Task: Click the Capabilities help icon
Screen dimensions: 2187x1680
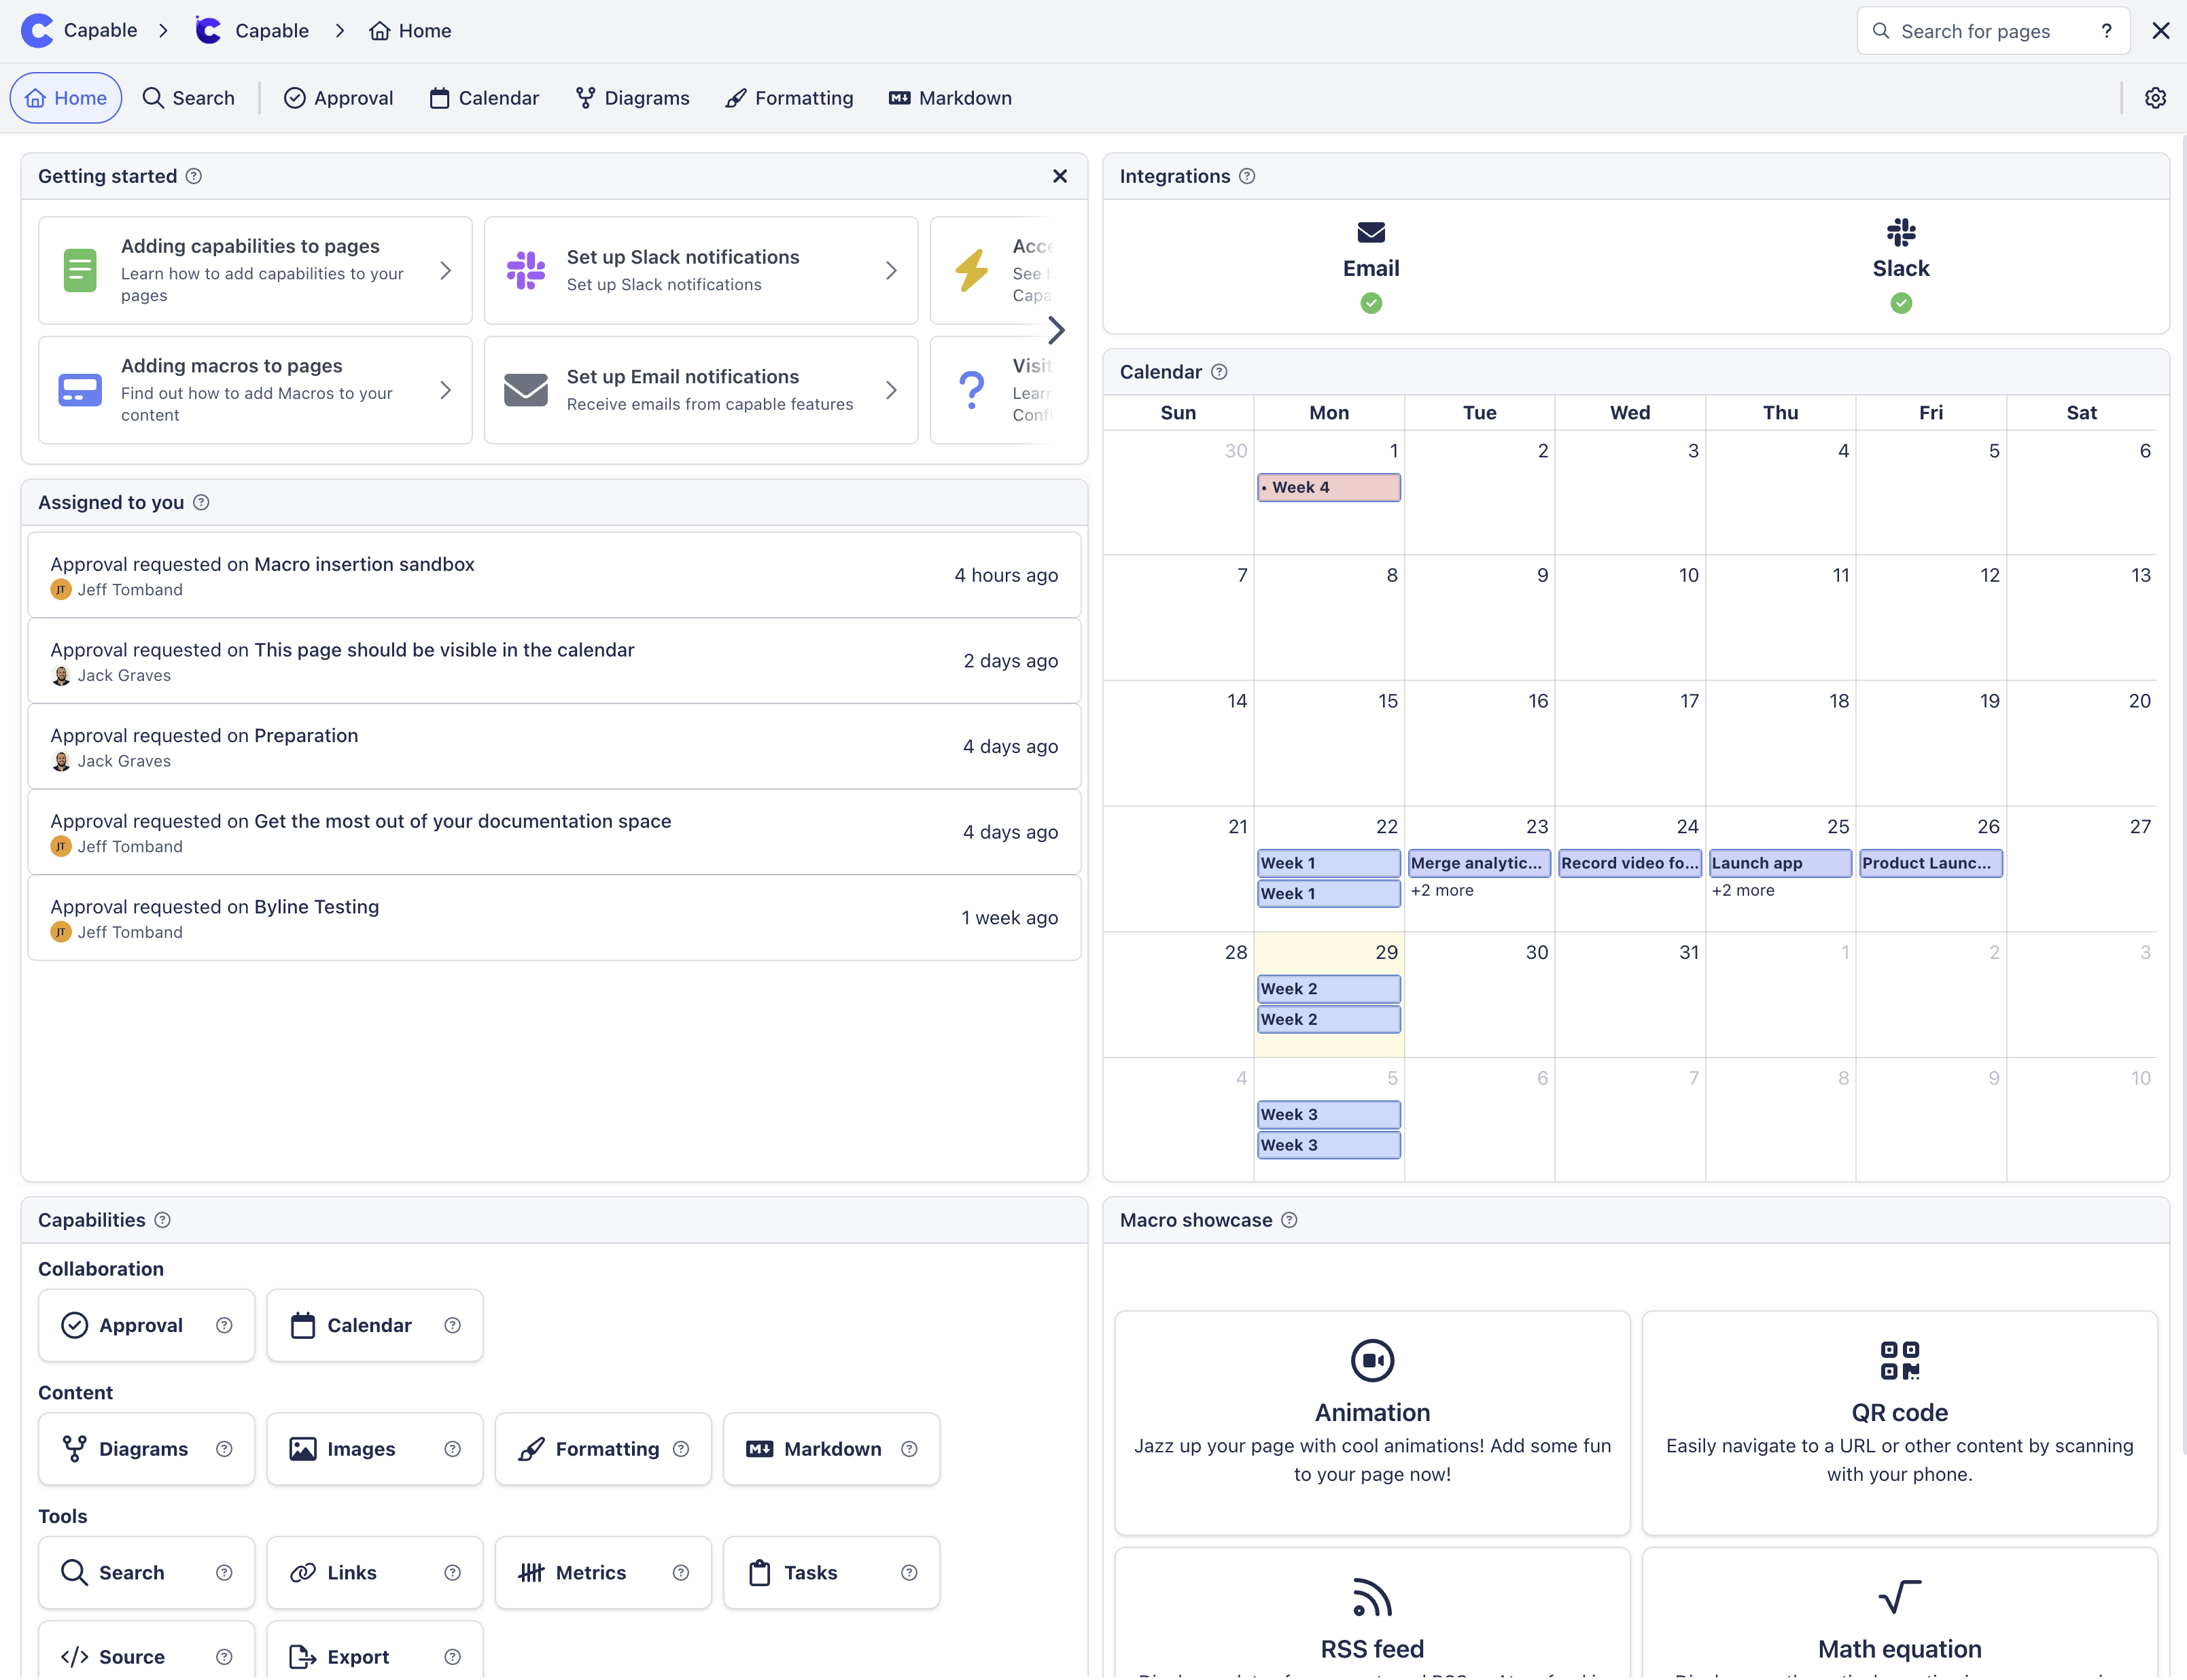Action: (162, 1220)
